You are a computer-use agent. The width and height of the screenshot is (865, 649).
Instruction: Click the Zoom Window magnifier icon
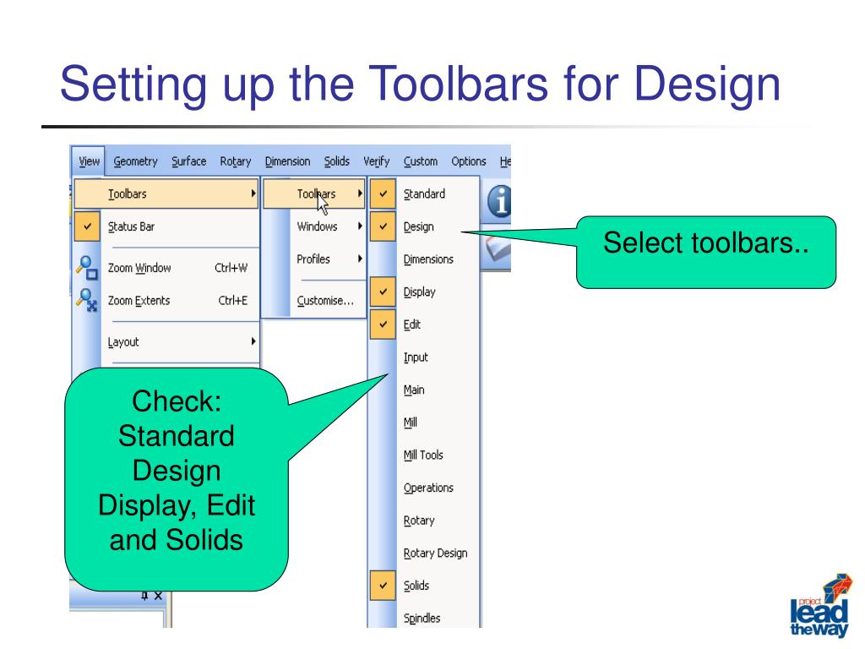87,268
